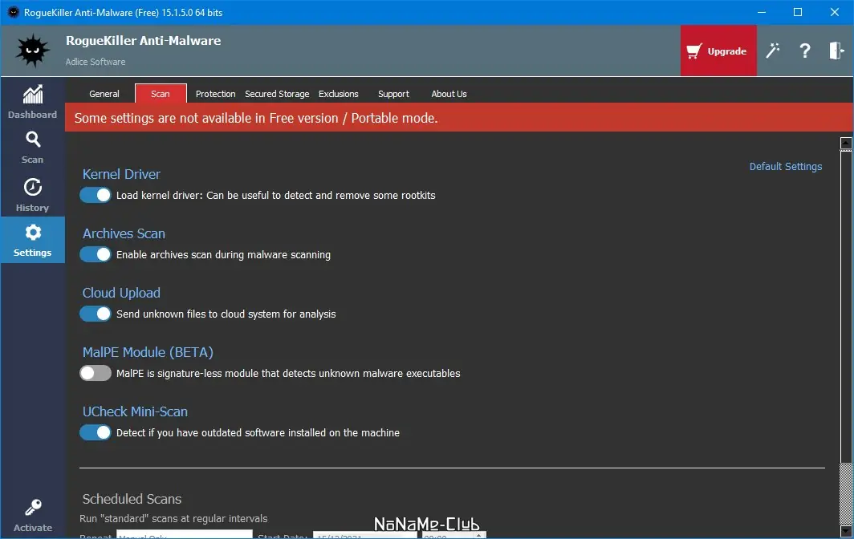Click the exit door icon

click(x=836, y=51)
